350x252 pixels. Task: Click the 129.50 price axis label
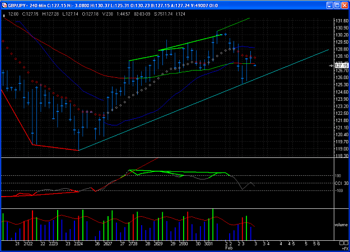pos(342,42)
